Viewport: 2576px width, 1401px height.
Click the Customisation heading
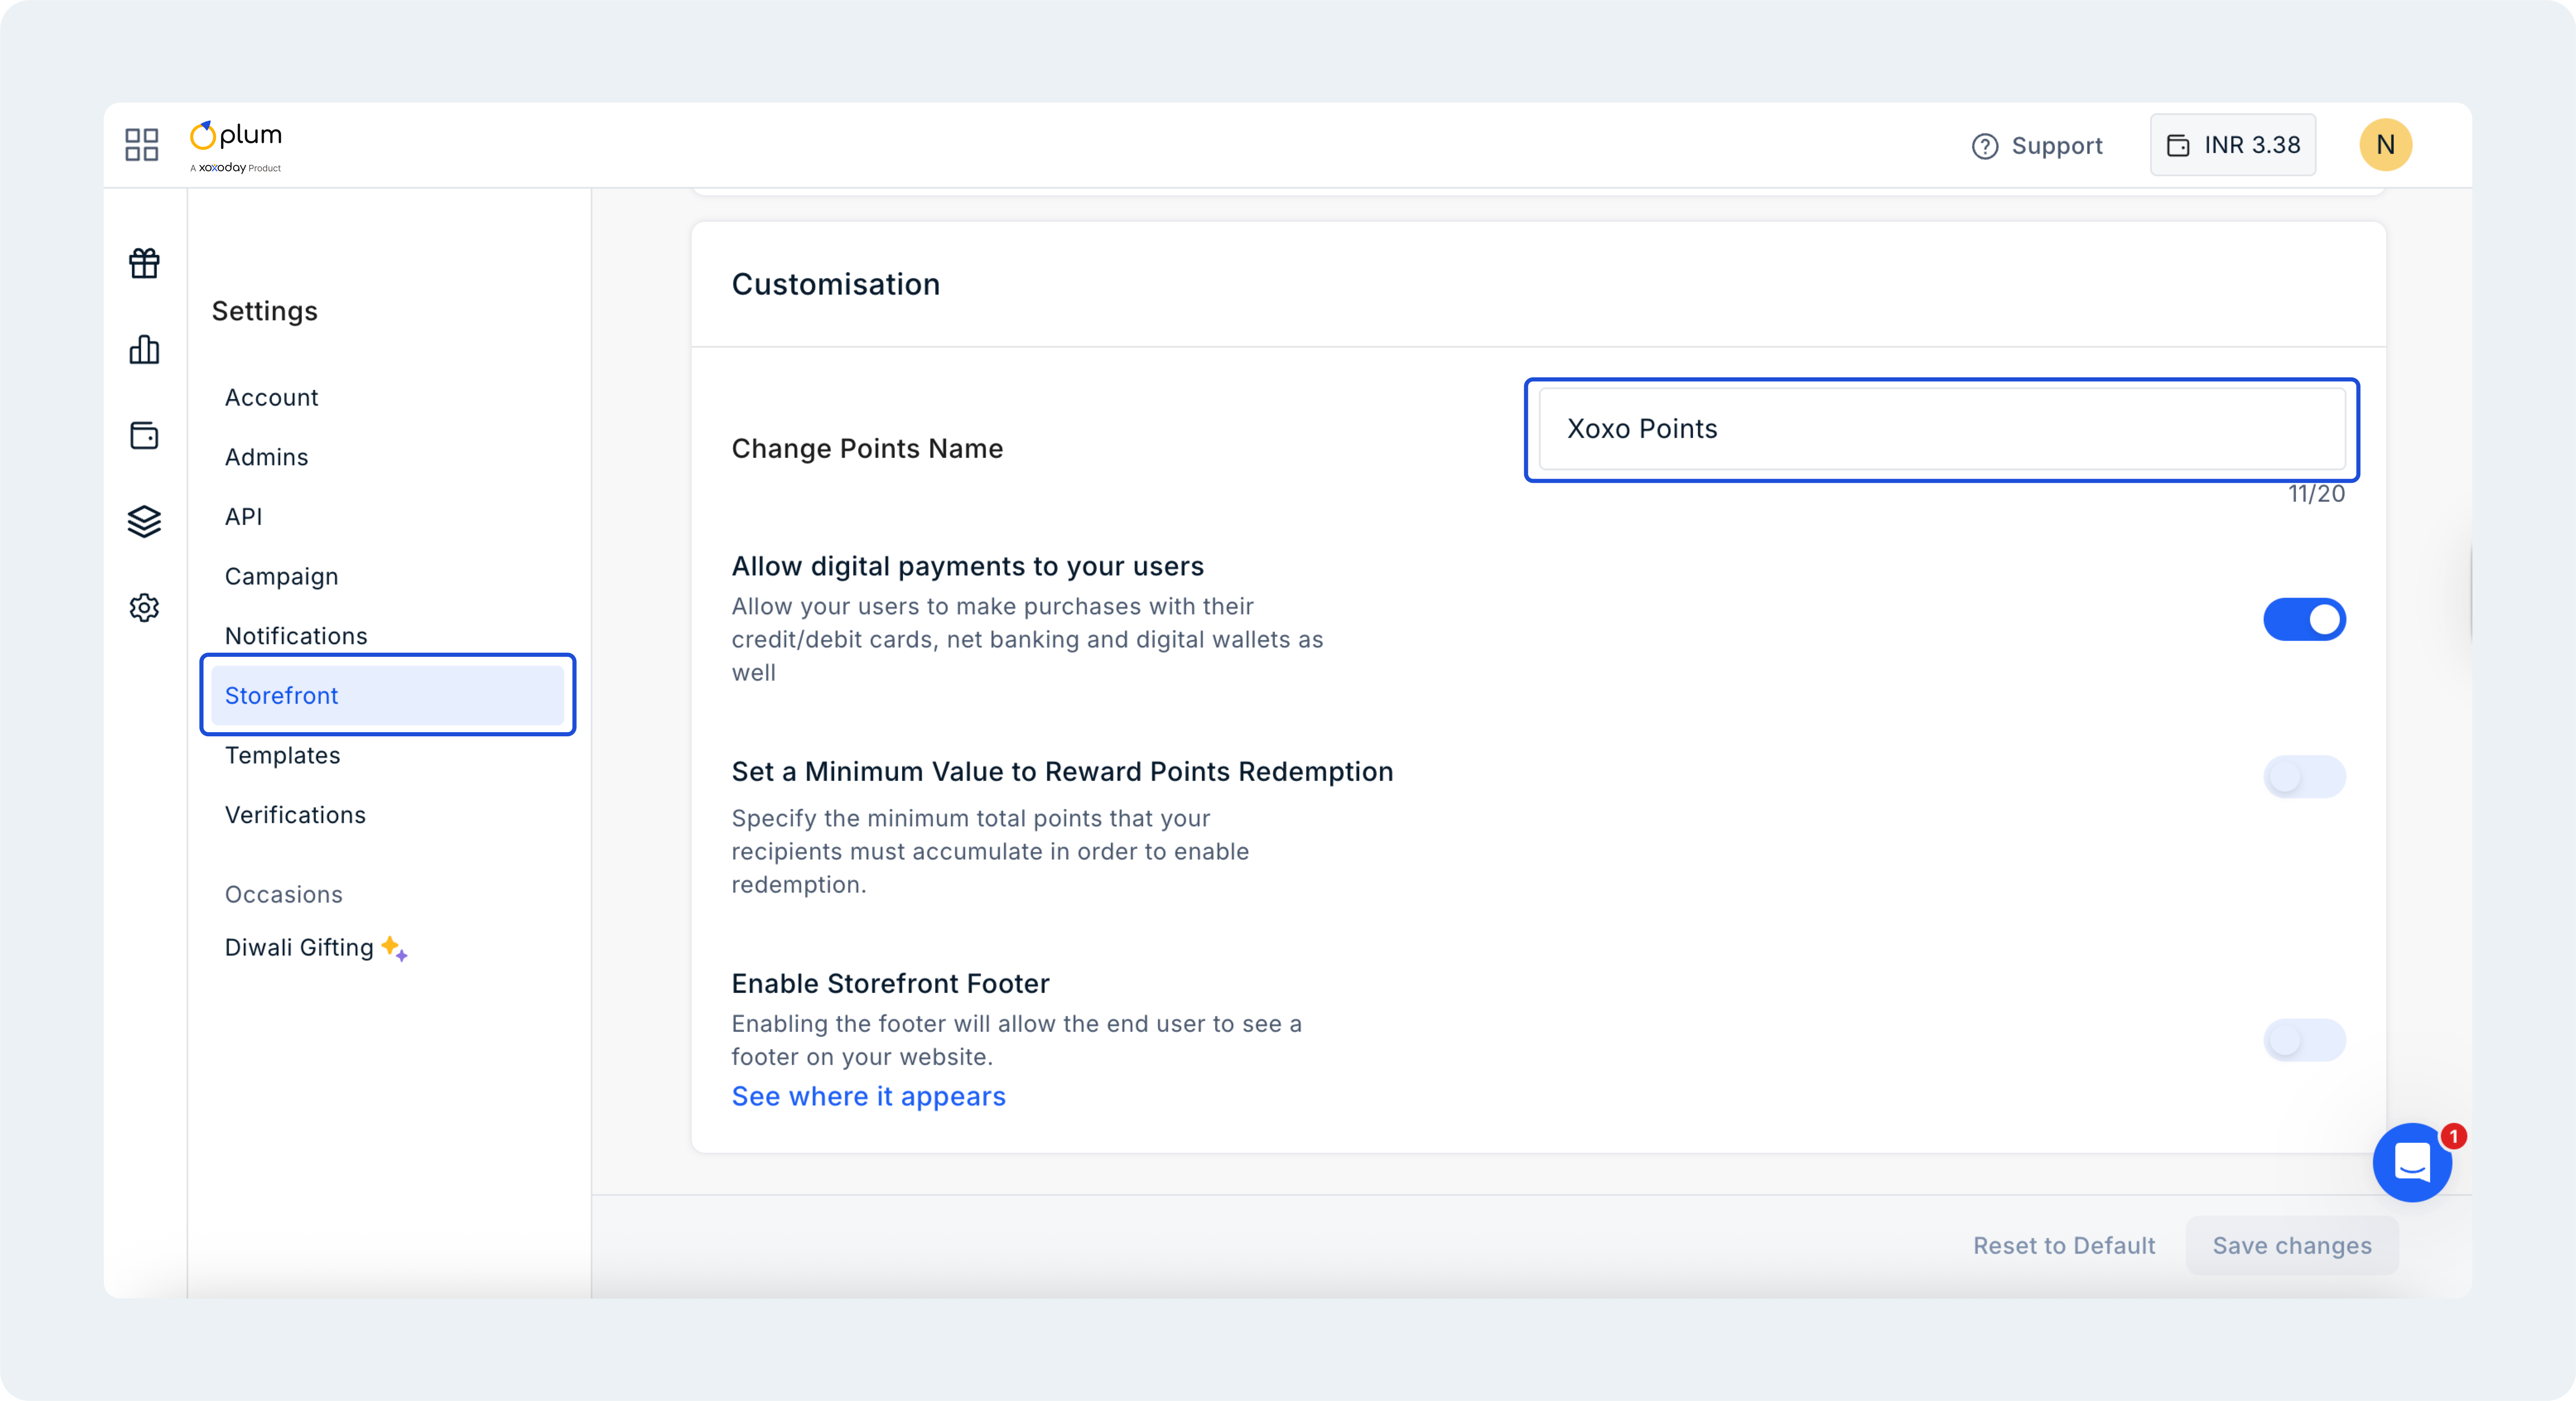[836, 284]
